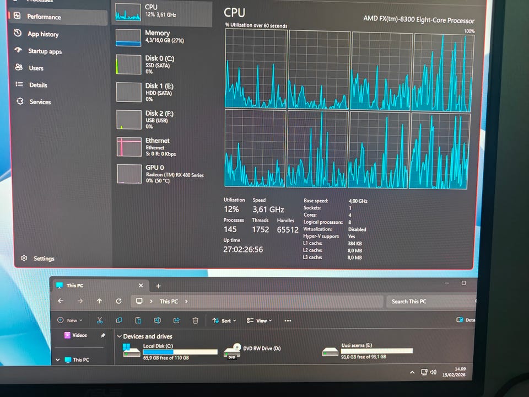Open the Services section in Task Manager
Screen dimensions: 529x397
point(40,102)
